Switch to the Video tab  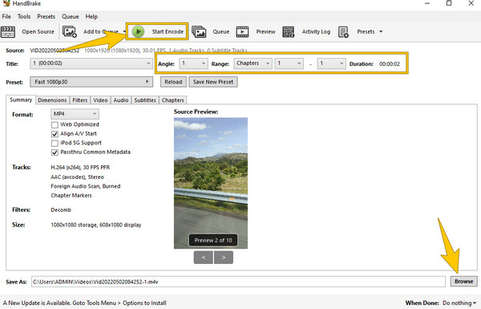pos(100,100)
